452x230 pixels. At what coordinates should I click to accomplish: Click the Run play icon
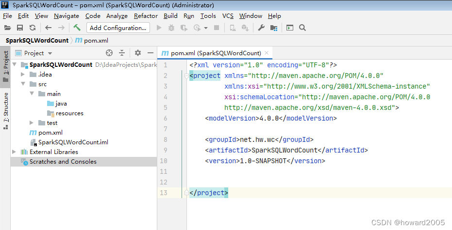(x=159, y=28)
